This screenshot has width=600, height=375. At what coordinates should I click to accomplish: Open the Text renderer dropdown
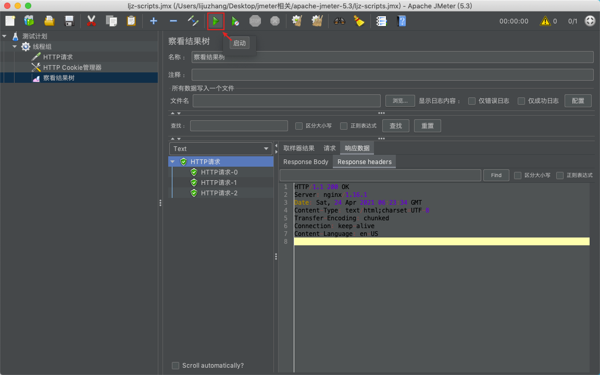(220, 149)
